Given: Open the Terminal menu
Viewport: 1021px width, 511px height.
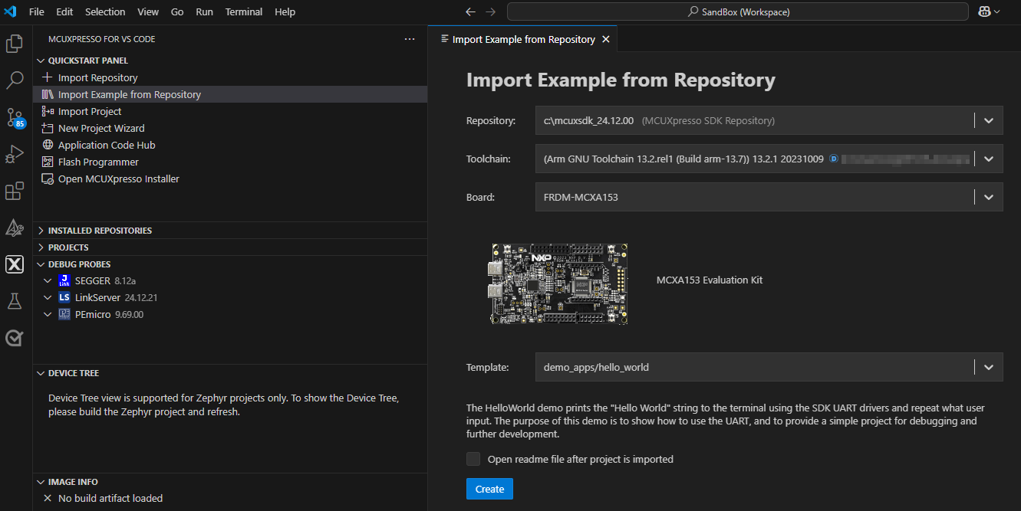Looking at the screenshot, I should point(243,11).
